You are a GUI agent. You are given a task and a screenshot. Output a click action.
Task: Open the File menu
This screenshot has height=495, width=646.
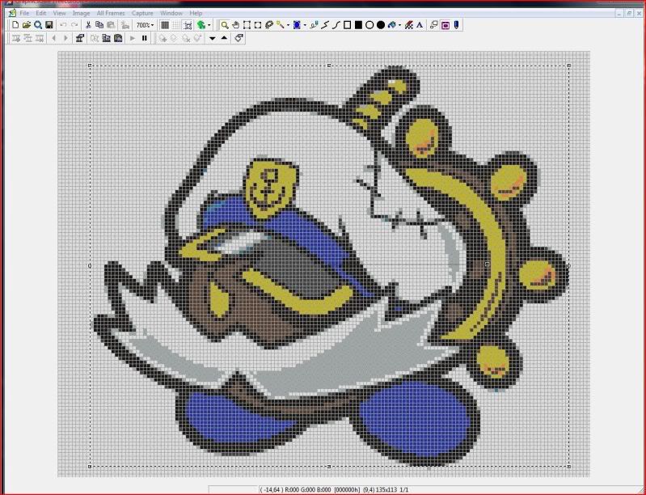pos(24,13)
